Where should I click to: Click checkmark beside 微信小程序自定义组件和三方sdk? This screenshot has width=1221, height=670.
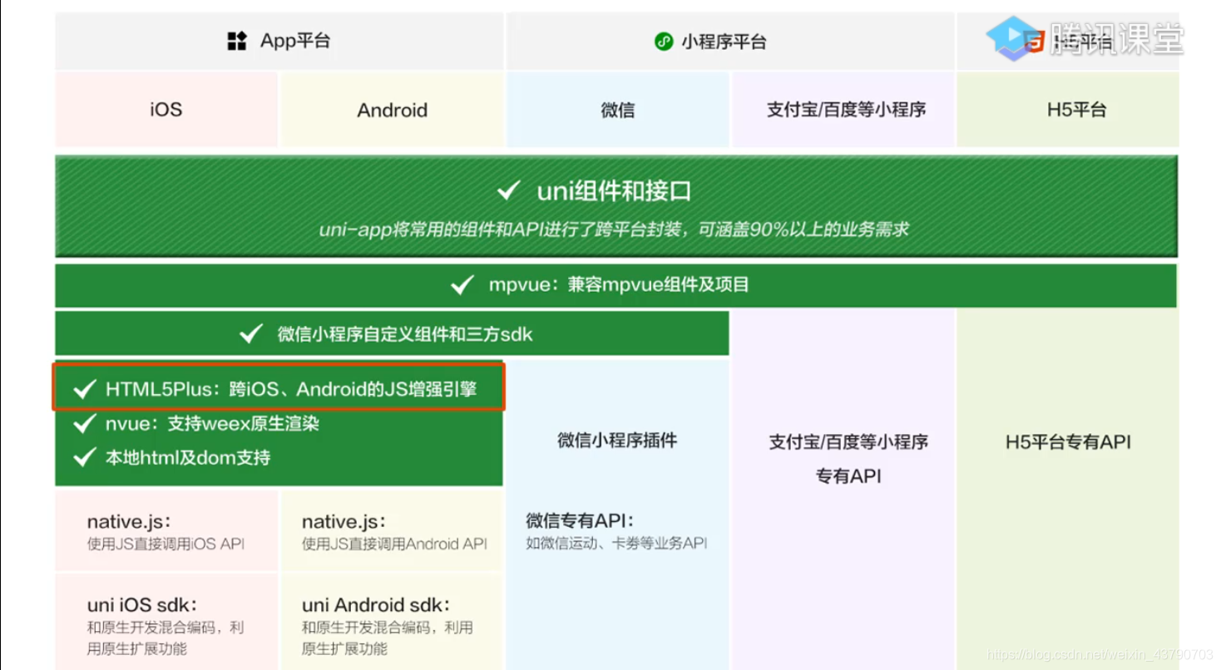coord(251,334)
